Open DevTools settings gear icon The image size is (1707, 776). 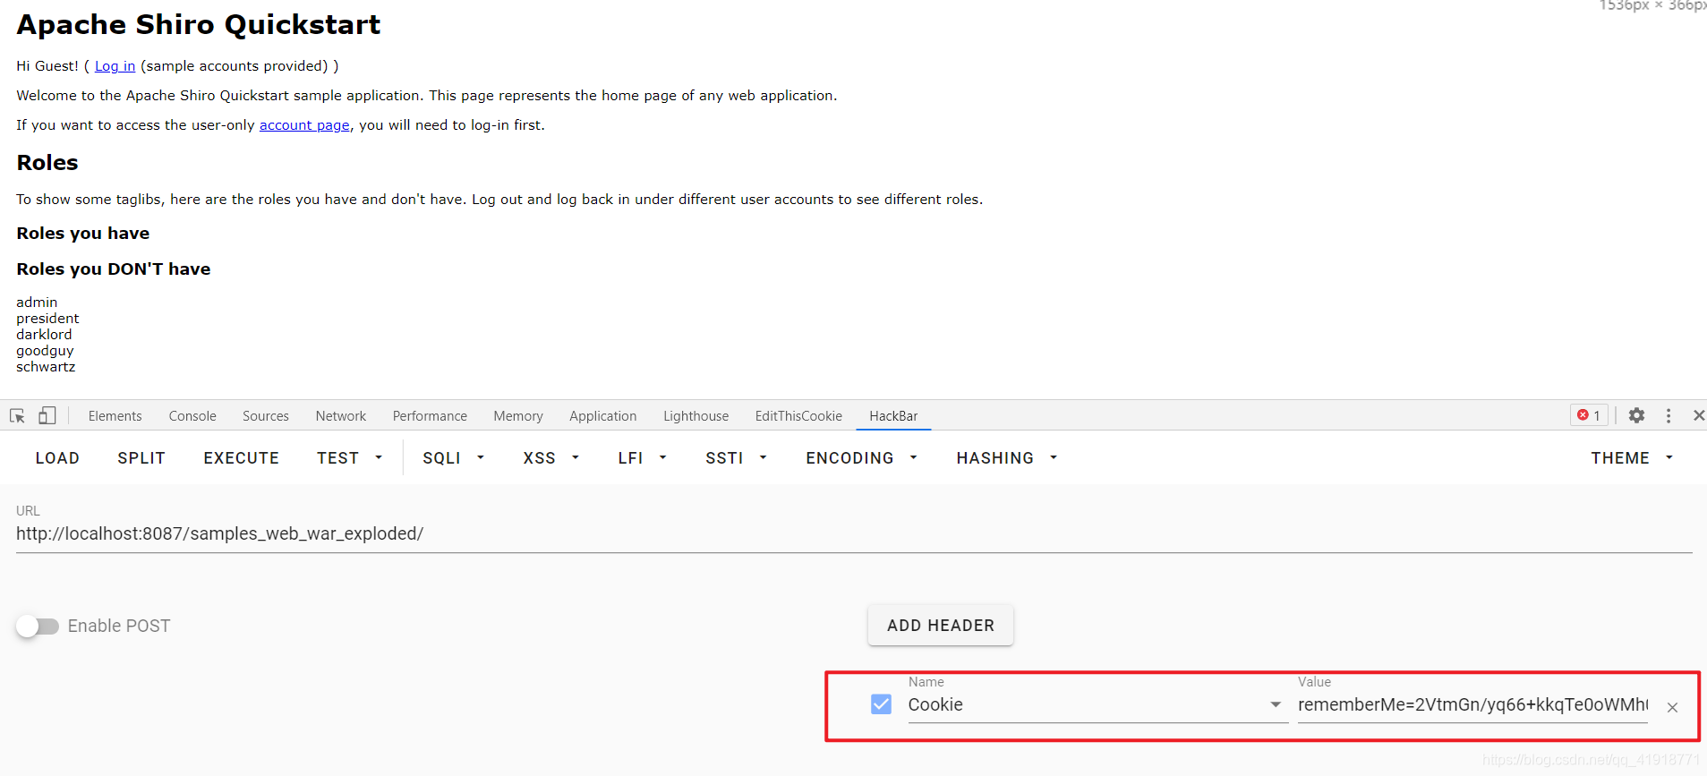pos(1636,415)
